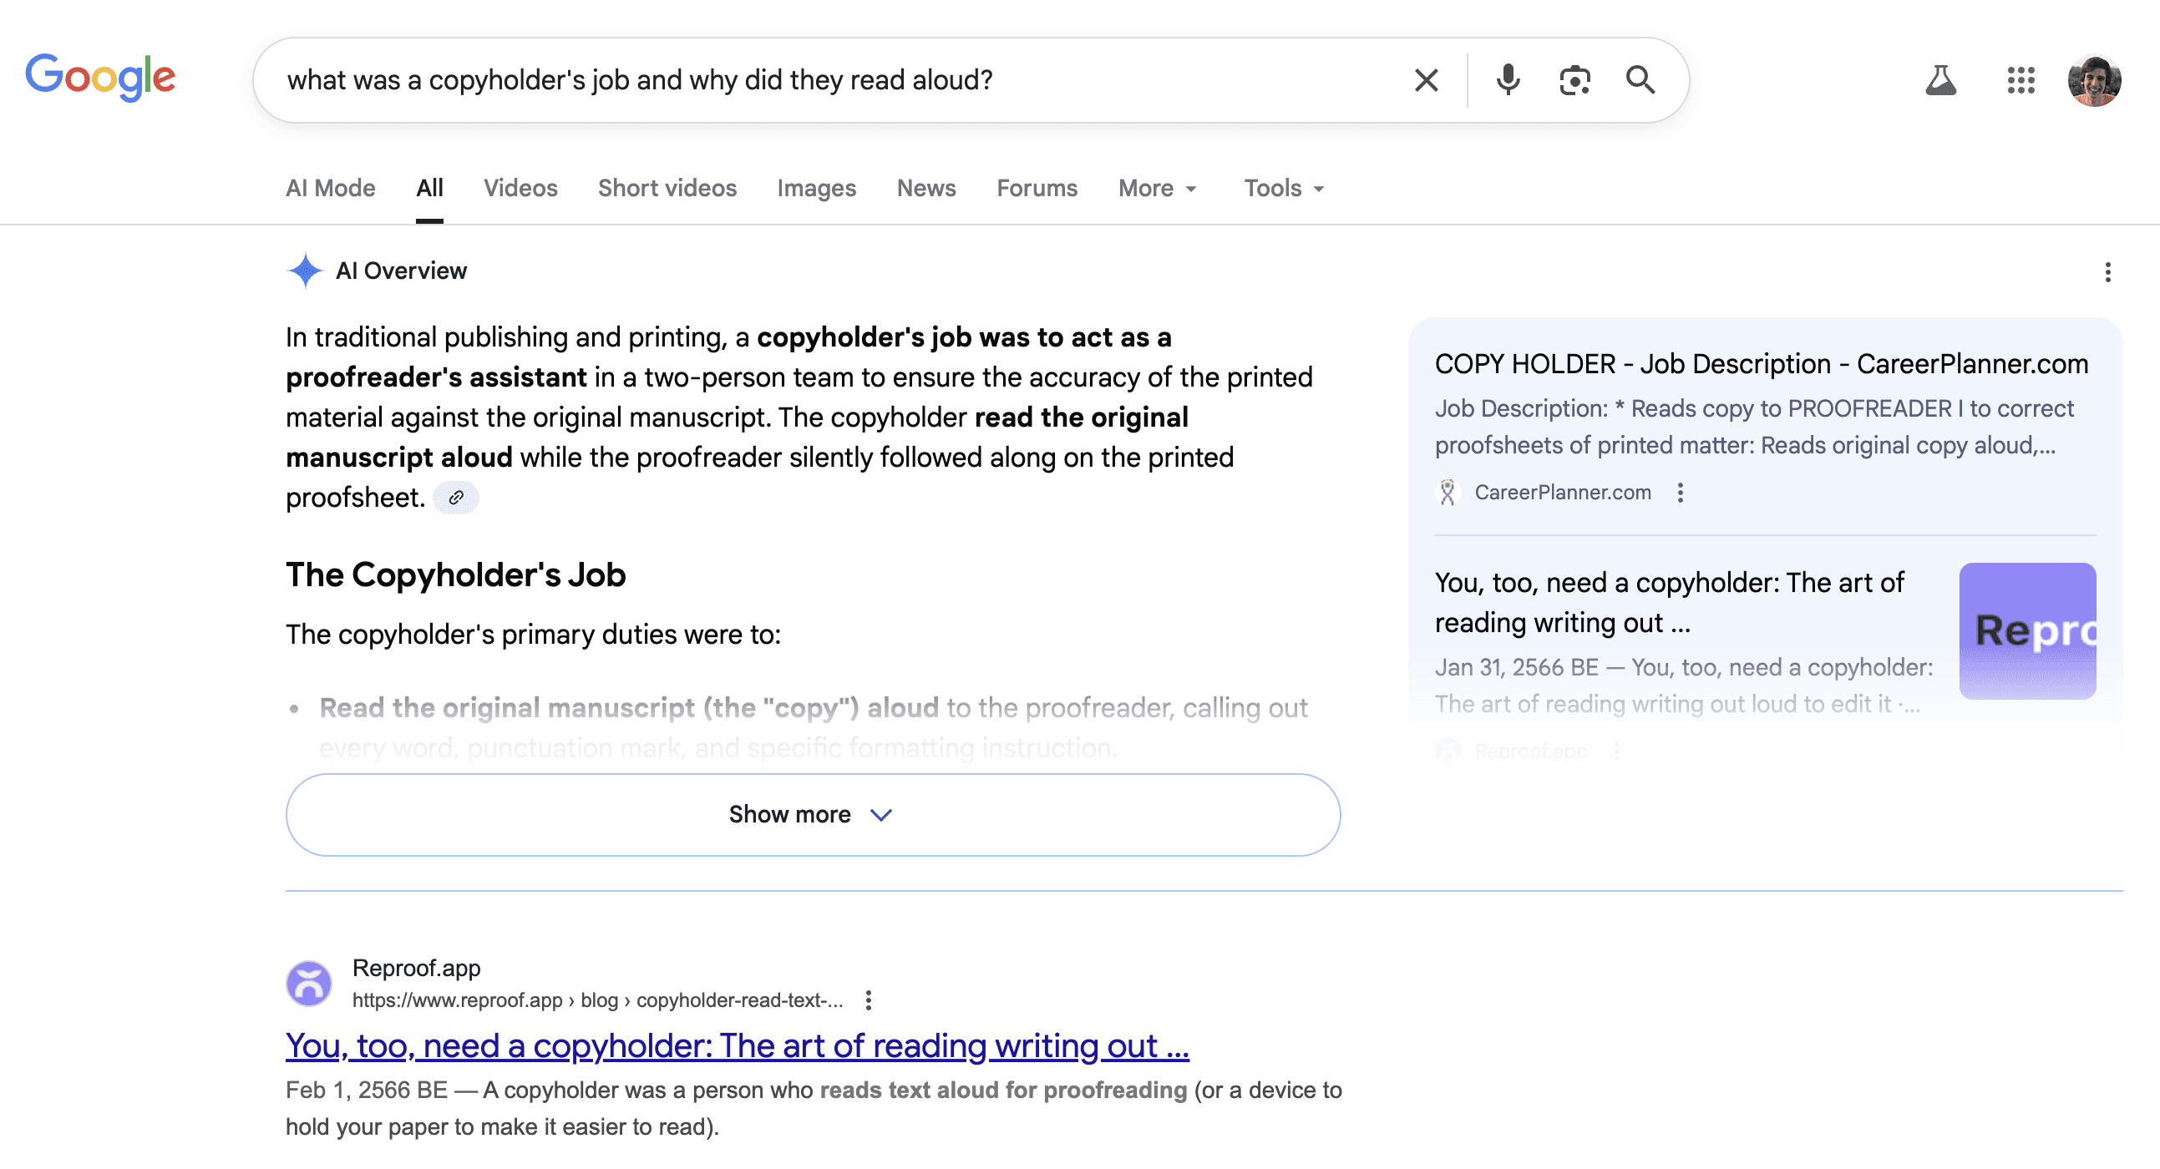This screenshot has width=2160, height=1169.
Task: Open Search Labs via the flask icon
Action: point(1943,80)
